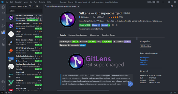The width and height of the screenshot is (178, 94).
Task: Open the Search view in activity bar
Action: [x=3, y=13]
